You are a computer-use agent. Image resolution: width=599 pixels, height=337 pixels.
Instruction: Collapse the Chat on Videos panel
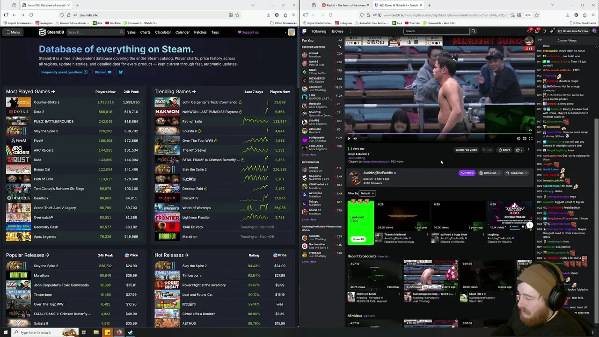pos(540,40)
